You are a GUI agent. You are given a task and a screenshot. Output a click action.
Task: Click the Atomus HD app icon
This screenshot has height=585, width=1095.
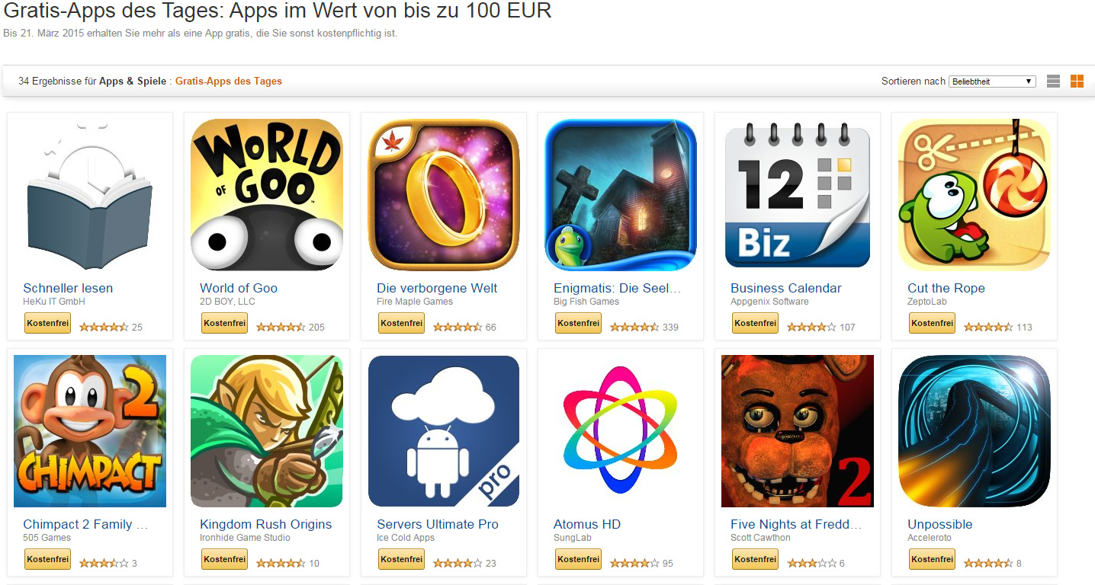621,431
